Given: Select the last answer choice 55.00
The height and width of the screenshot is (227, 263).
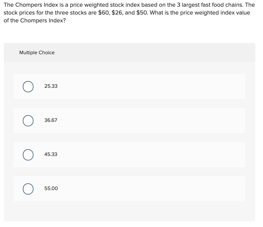Looking at the screenshot, I should tap(28, 189).
